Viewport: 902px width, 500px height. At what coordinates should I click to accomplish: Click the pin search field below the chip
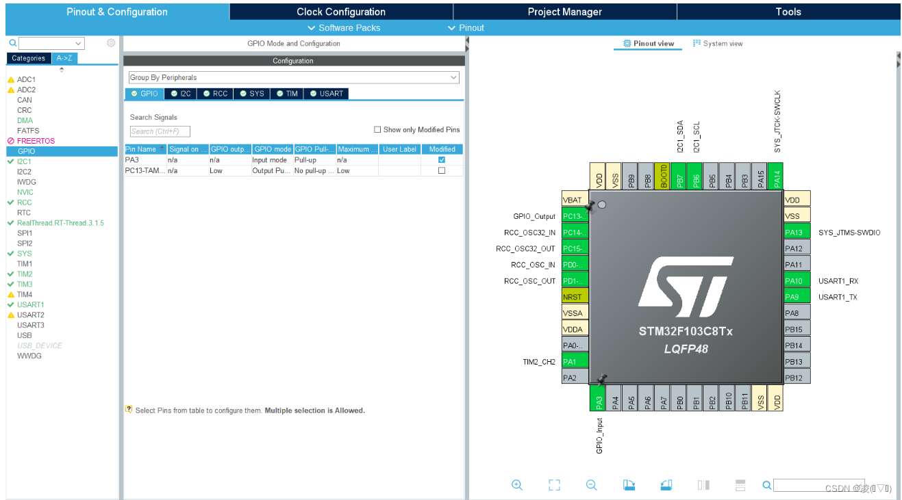[x=819, y=485]
